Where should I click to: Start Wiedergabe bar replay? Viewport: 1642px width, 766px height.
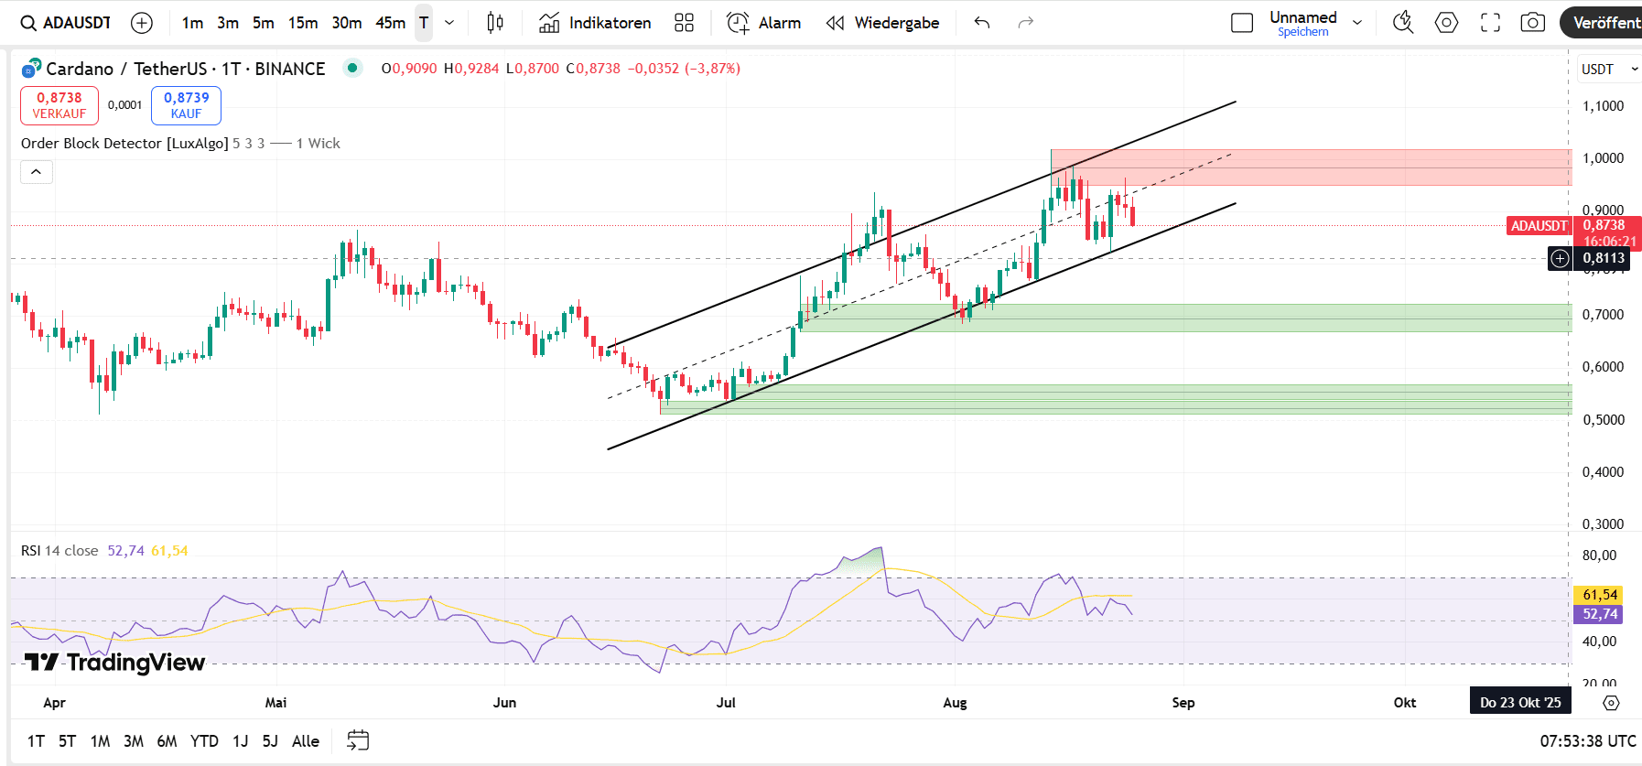882,23
